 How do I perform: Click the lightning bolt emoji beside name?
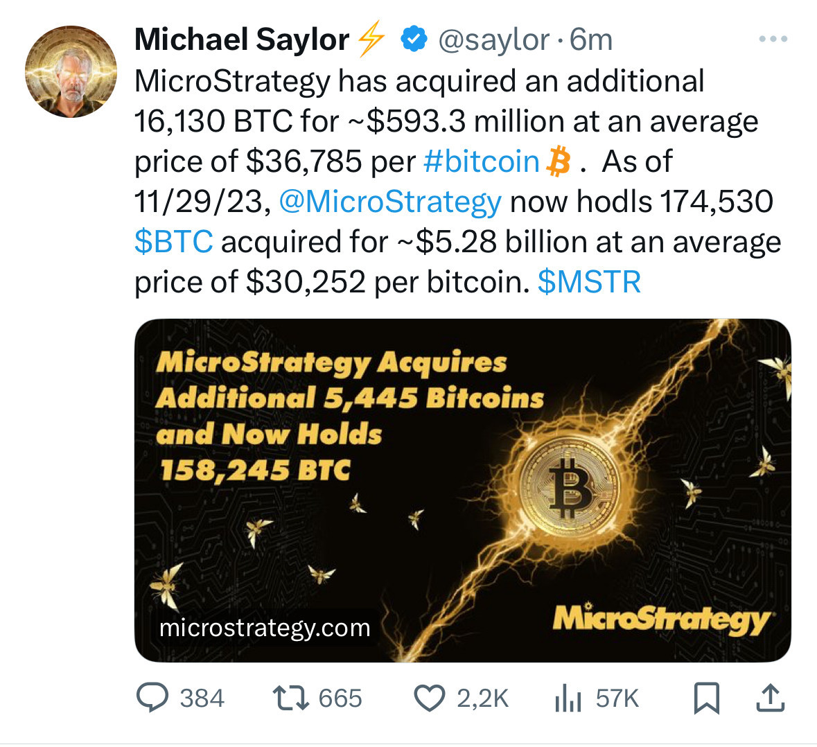point(371,38)
